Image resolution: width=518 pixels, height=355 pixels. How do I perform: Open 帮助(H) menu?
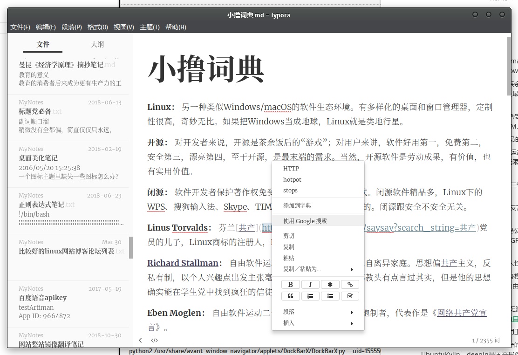click(176, 27)
